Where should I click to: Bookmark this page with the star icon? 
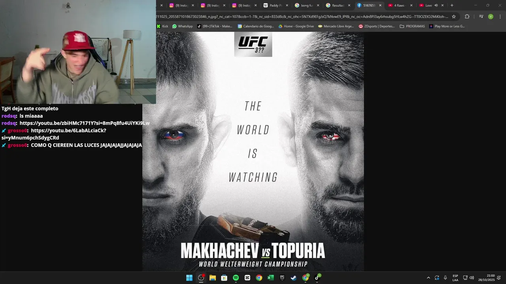coord(454,17)
